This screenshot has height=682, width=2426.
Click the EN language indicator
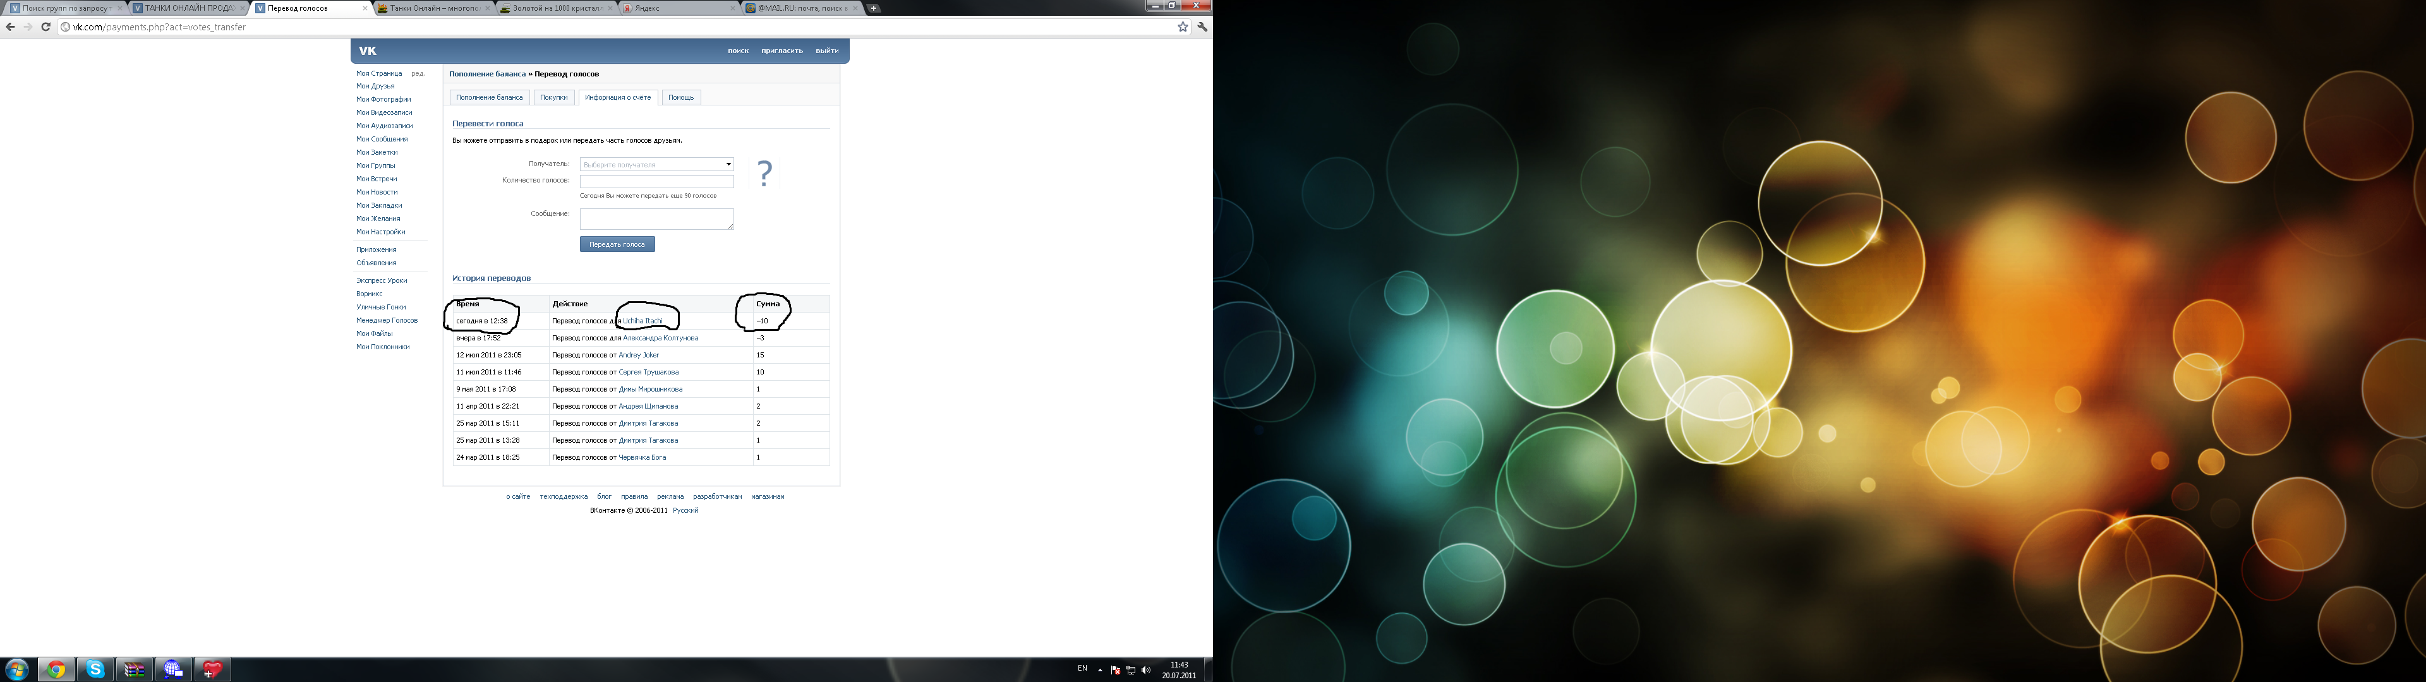click(1082, 669)
